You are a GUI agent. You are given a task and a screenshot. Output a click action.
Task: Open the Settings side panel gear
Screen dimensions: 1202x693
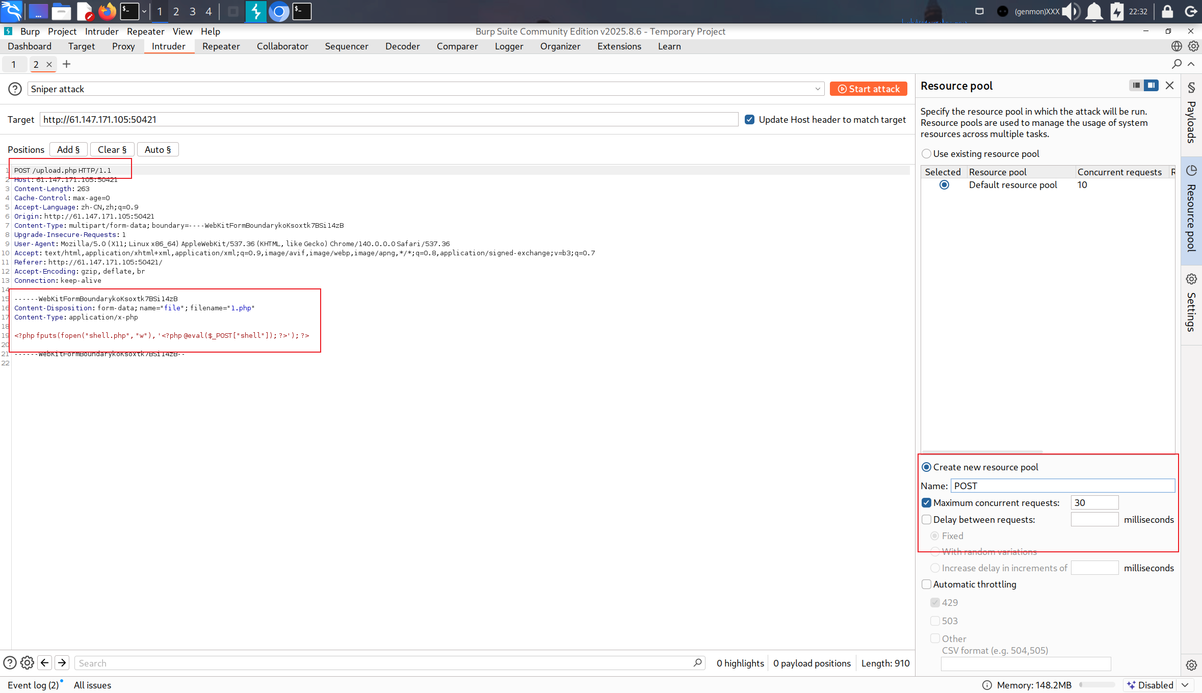pyautogui.click(x=1191, y=279)
